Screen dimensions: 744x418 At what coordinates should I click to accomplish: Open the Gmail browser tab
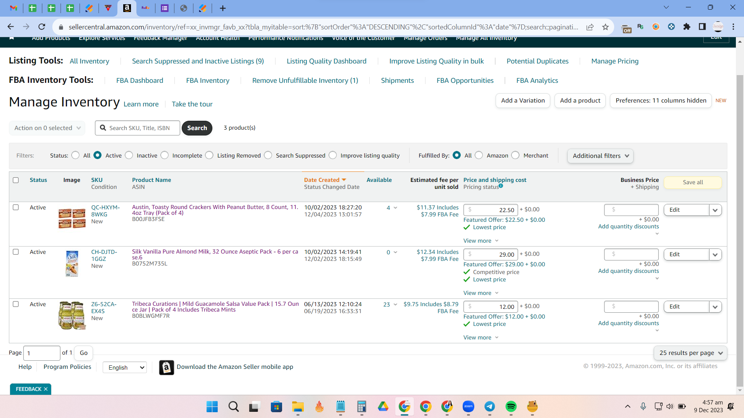pyautogui.click(x=14, y=8)
